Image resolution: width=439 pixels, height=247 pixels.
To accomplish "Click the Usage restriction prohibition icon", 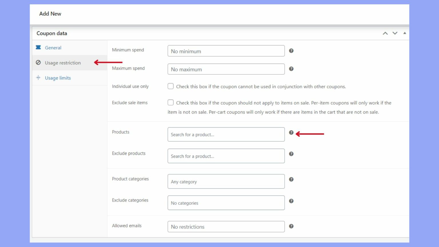I will 38,63.
